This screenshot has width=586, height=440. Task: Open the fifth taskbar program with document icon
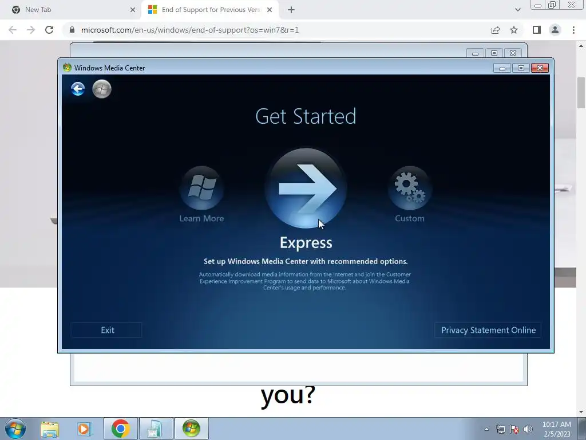tap(156, 429)
